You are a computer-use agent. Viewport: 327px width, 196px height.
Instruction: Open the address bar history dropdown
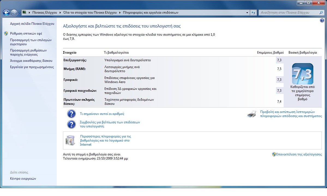pos(247,13)
